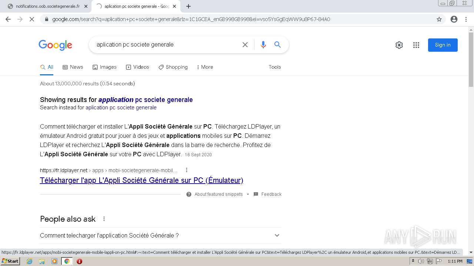474x266 pixels.
Task: Switch to News results
Action: click(73, 67)
